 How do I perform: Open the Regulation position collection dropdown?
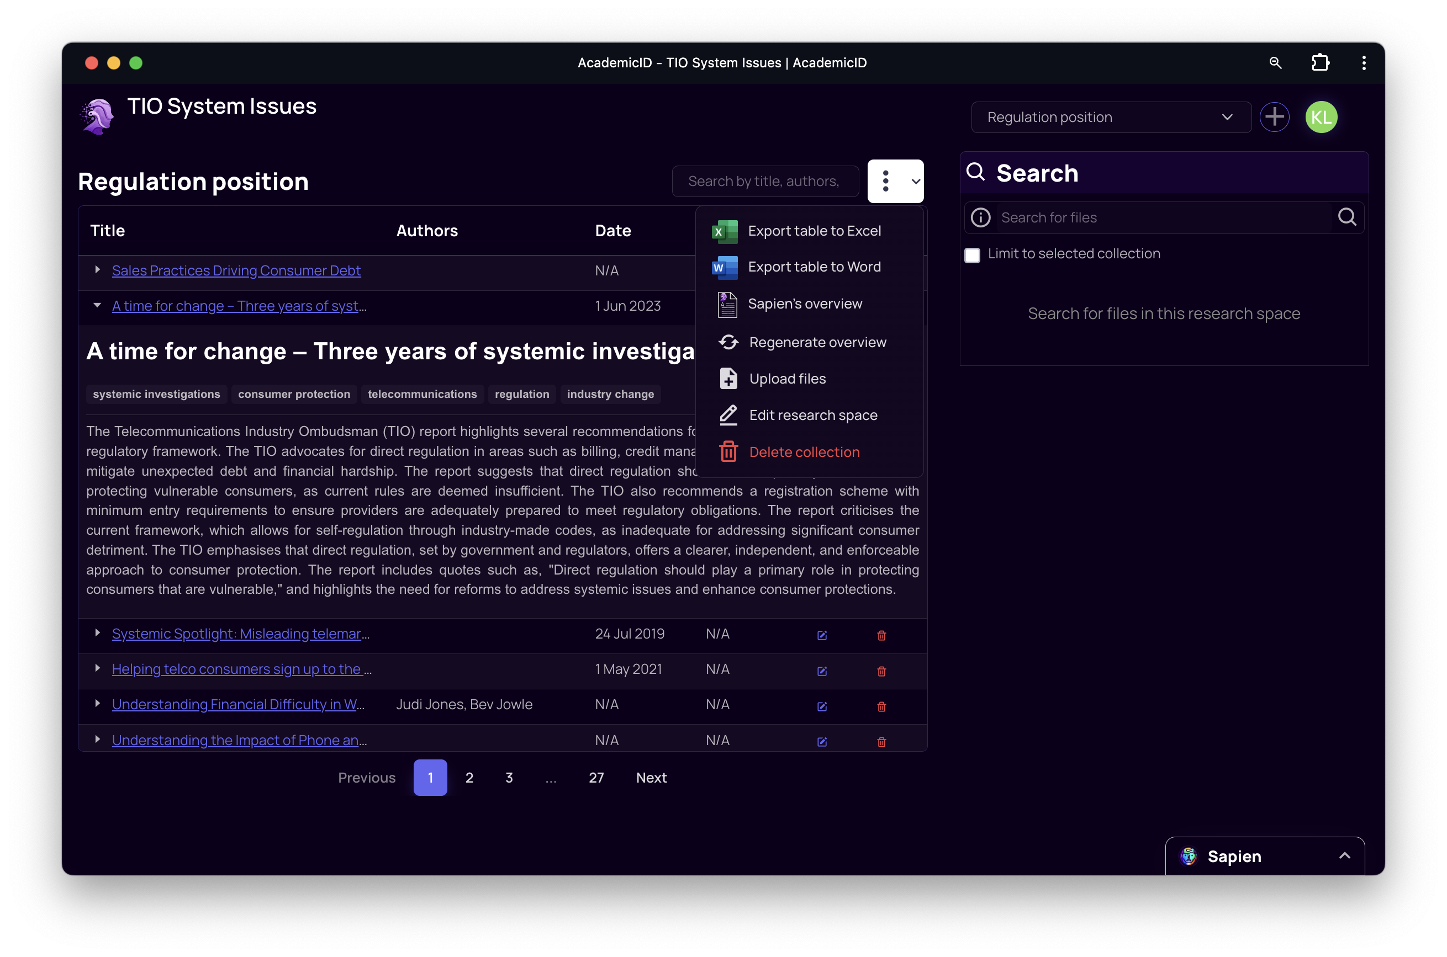click(1111, 117)
